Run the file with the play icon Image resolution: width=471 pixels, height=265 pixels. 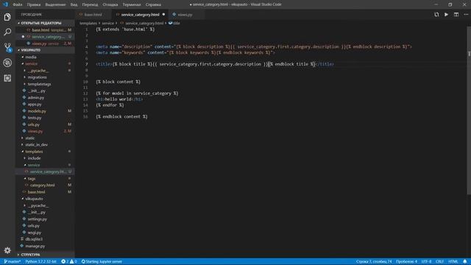point(447,15)
